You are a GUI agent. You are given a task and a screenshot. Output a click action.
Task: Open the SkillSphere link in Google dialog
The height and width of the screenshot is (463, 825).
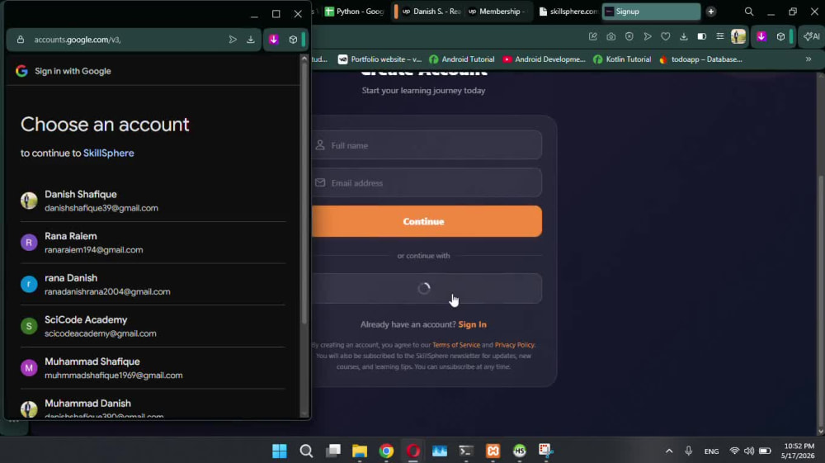click(x=108, y=154)
